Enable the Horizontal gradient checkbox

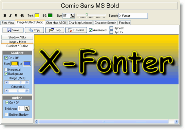pos(6,70)
